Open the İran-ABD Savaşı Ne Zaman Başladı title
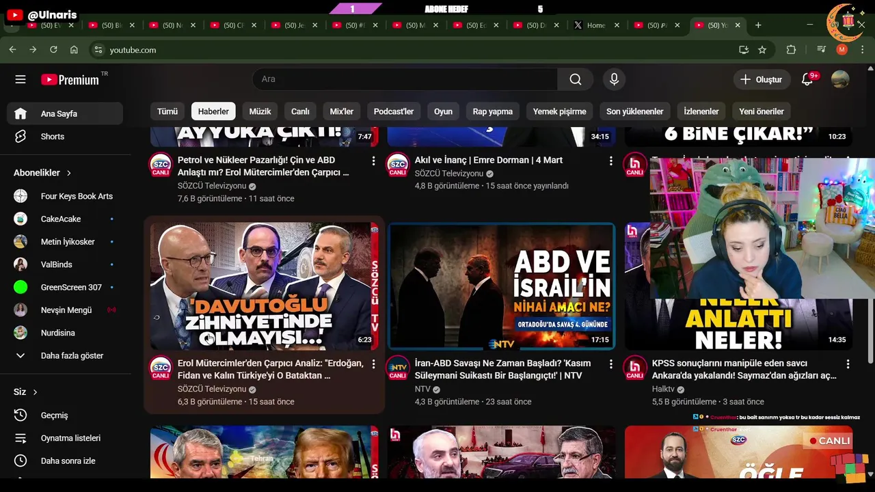Image resolution: width=875 pixels, height=492 pixels. pyautogui.click(x=503, y=370)
